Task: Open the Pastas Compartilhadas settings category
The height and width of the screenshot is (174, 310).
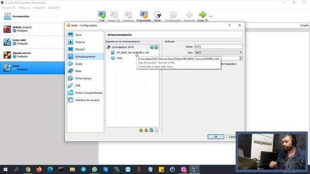Action: coord(85,93)
